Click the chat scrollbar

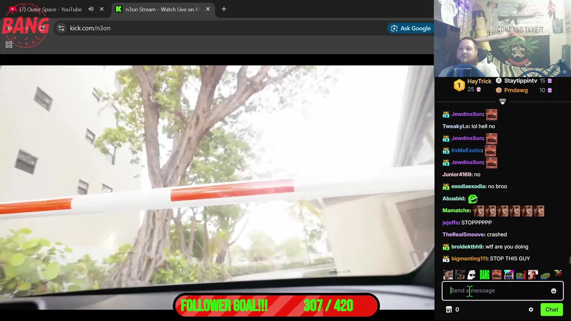570,260
